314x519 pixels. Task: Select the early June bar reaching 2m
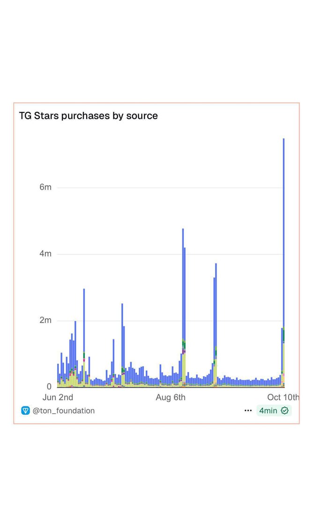(x=75, y=343)
